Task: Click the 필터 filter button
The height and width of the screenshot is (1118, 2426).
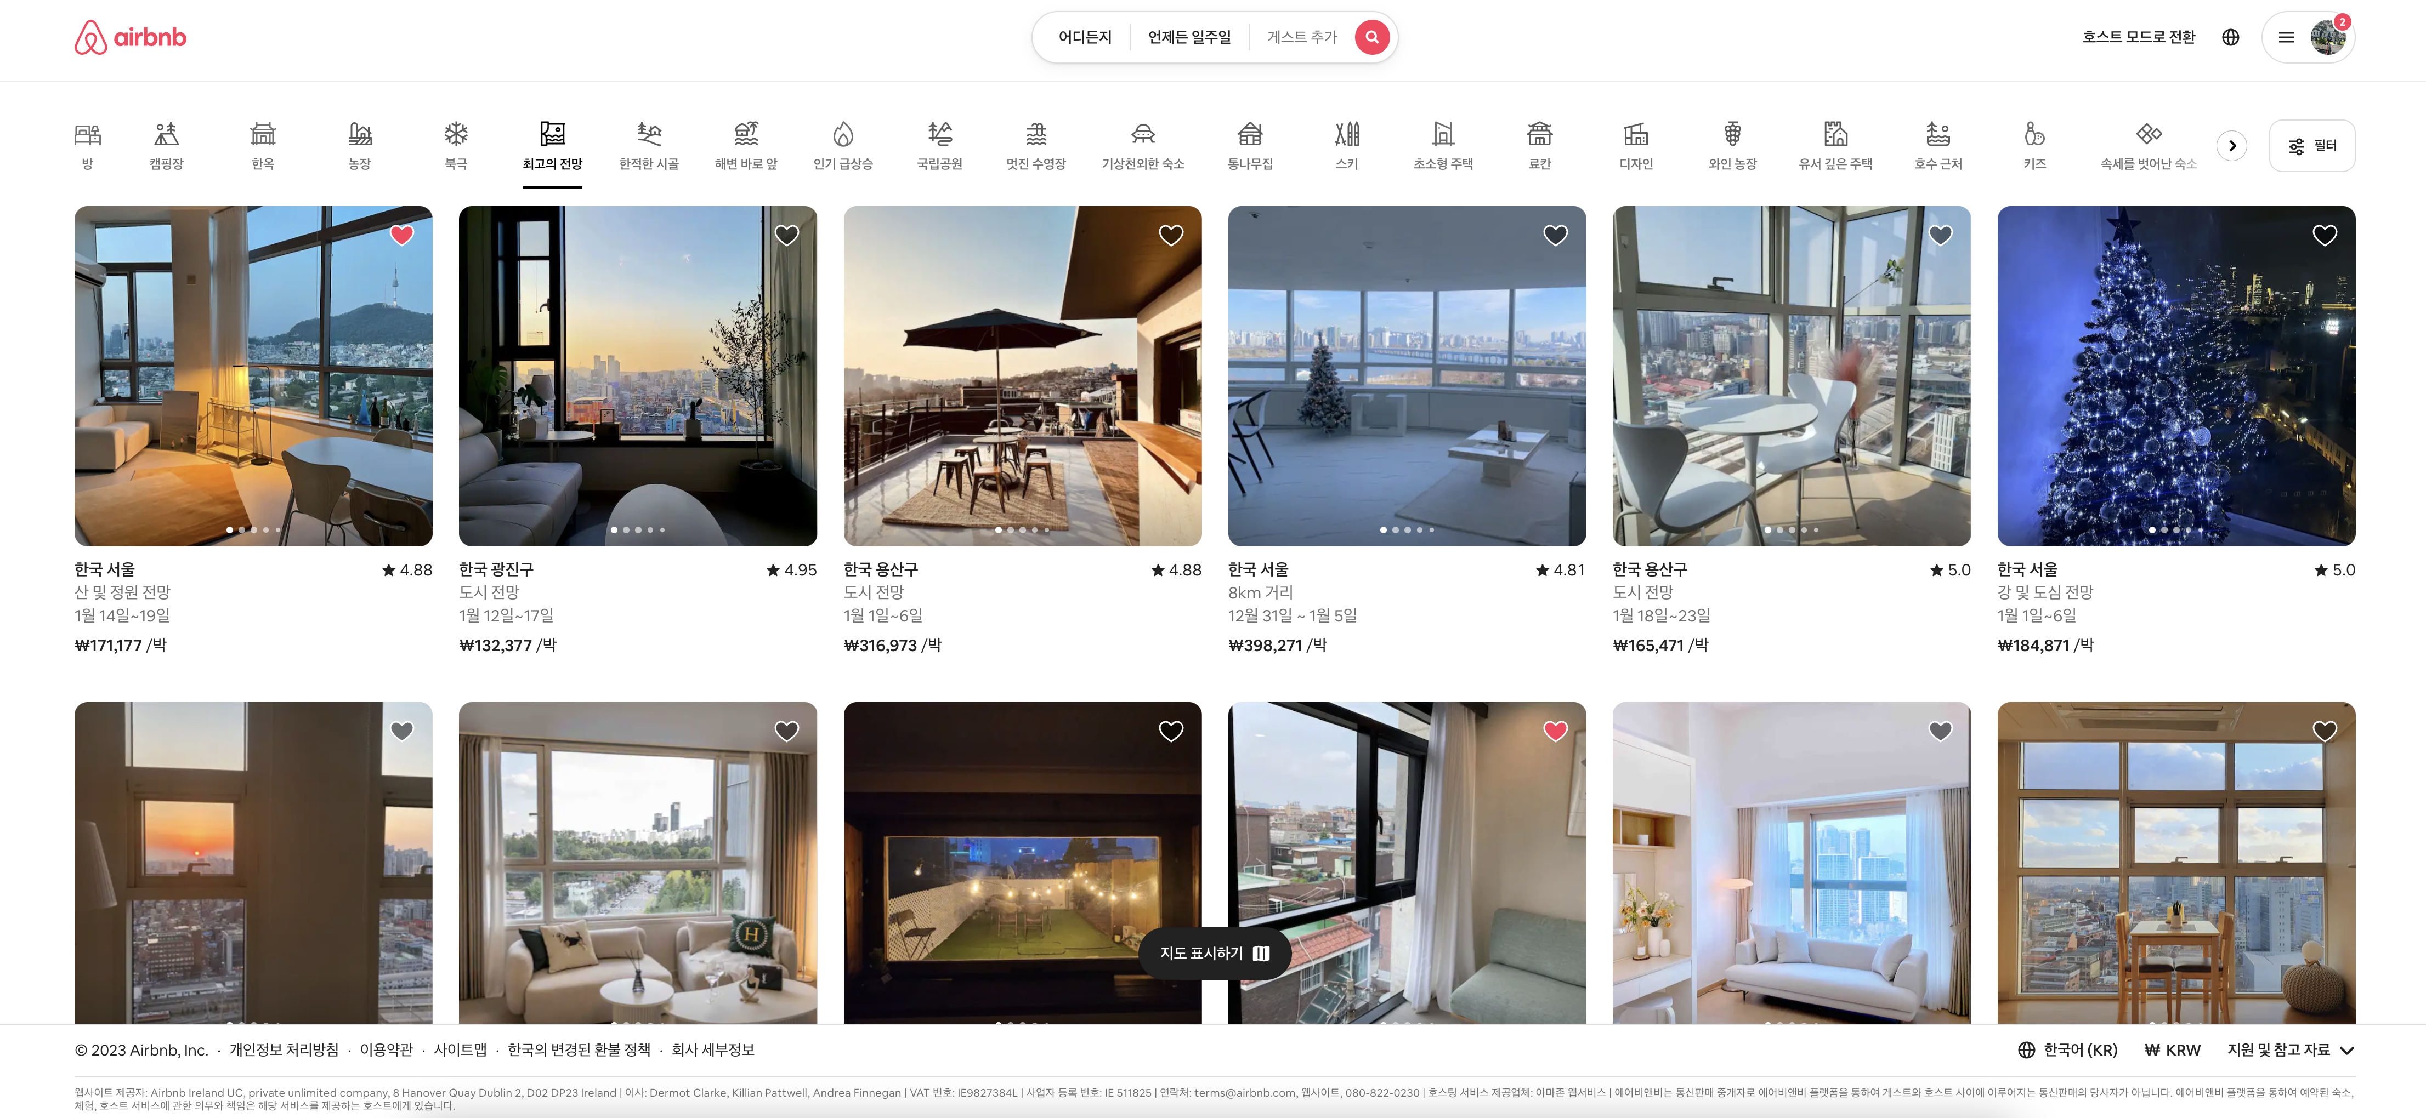Action: 2311,146
